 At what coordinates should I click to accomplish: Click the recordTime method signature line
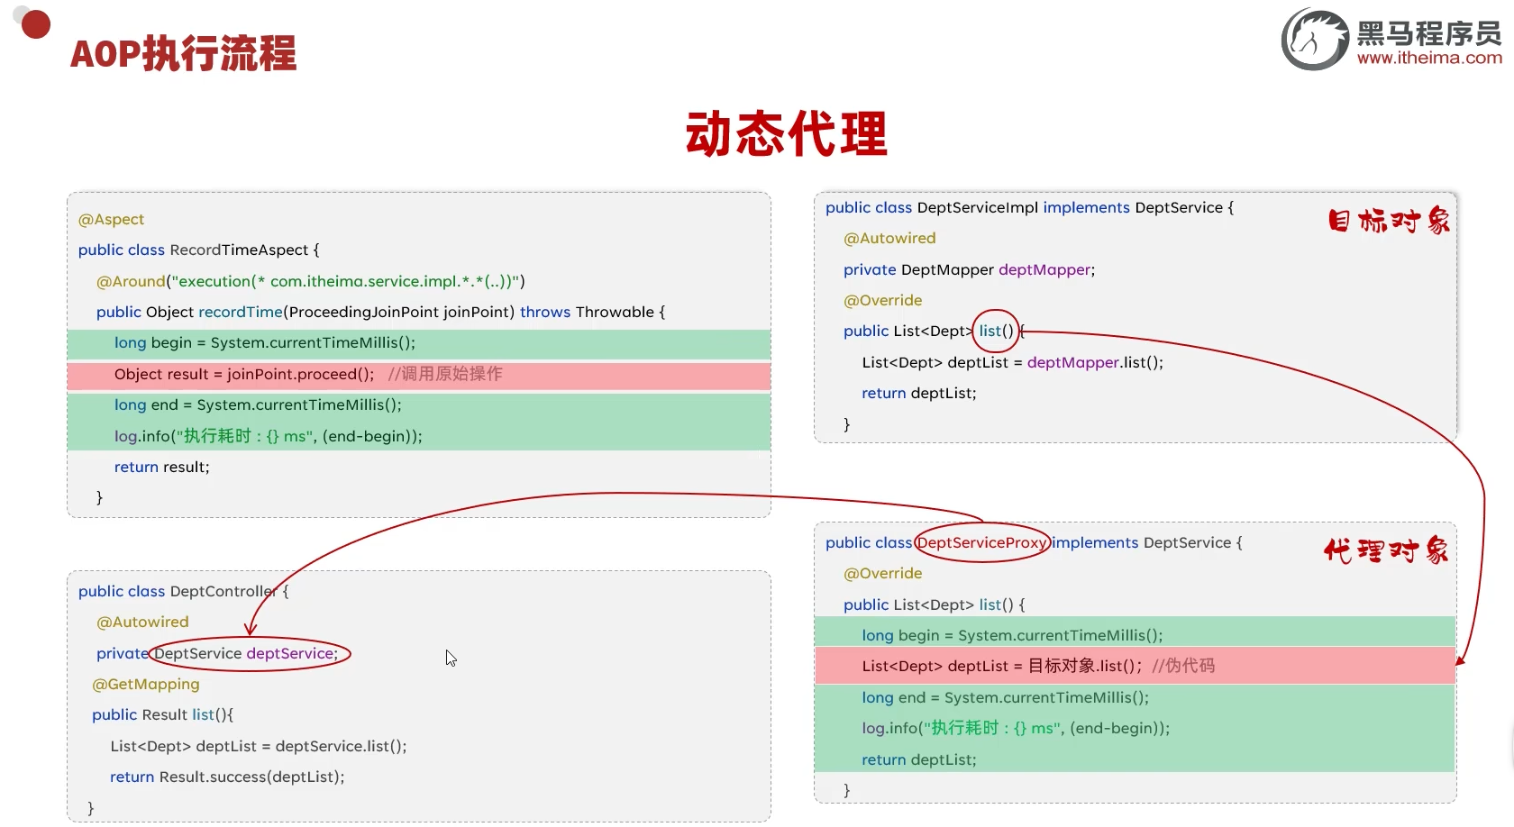(380, 312)
